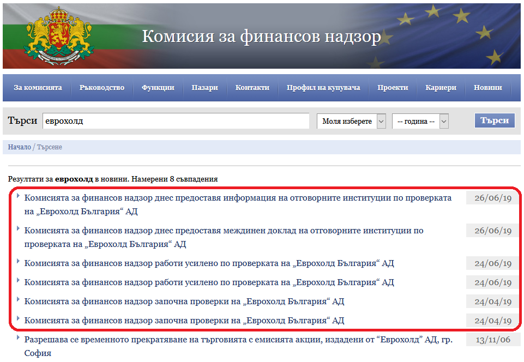Click the arrow bullet beside 'предоставя междинен доклад' result
Image resolution: width=524 pixels, height=362 pixels.
pyautogui.click(x=18, y=228)
